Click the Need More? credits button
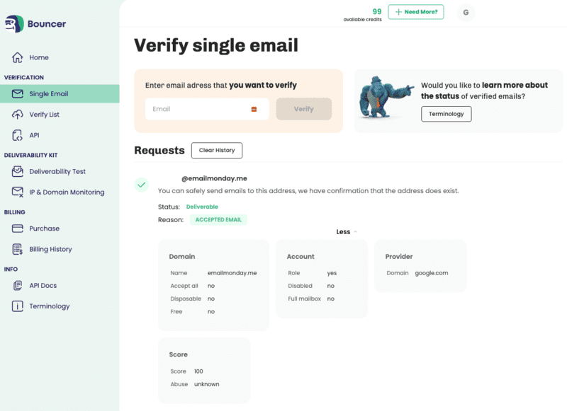Image resolution: width=567 pixels, height=411 pixels. pyautogui.click(x=416, y=12)
